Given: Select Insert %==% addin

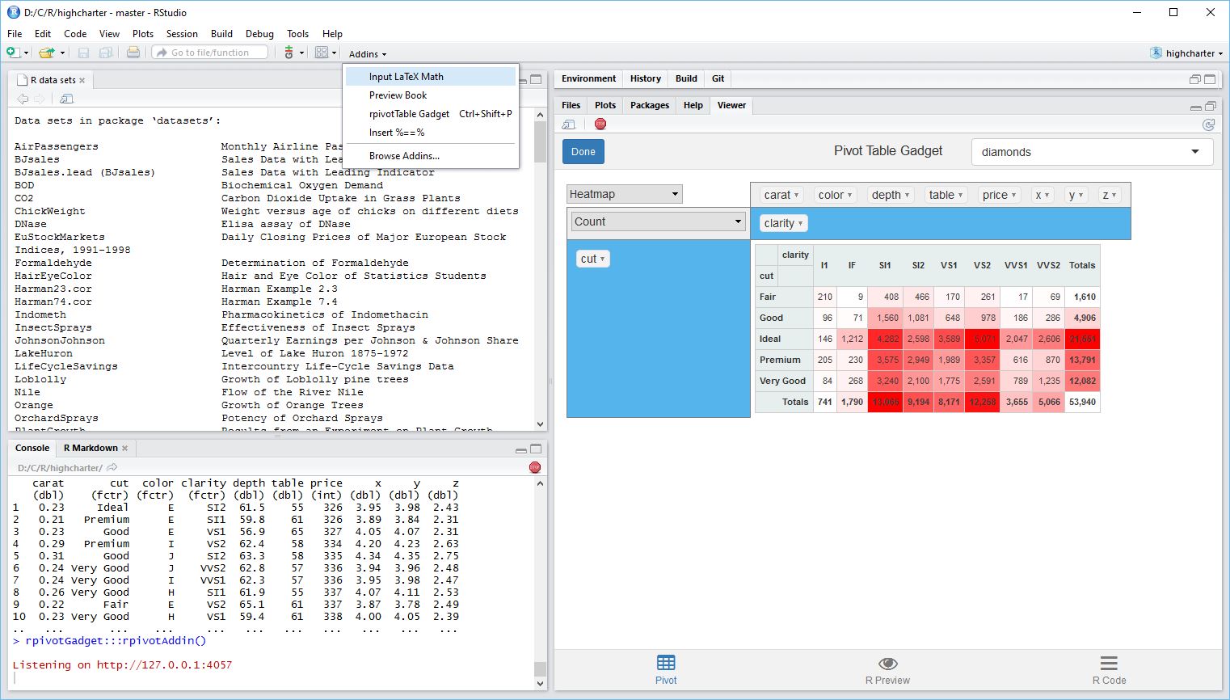Looking at the screenshot, I should tap(431, 133).
